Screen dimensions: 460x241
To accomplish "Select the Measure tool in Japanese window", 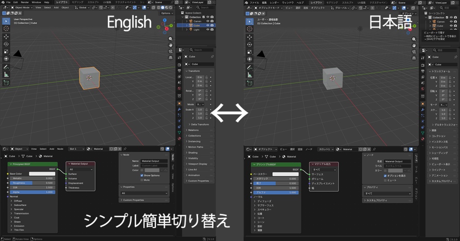I will pos(249,75).
